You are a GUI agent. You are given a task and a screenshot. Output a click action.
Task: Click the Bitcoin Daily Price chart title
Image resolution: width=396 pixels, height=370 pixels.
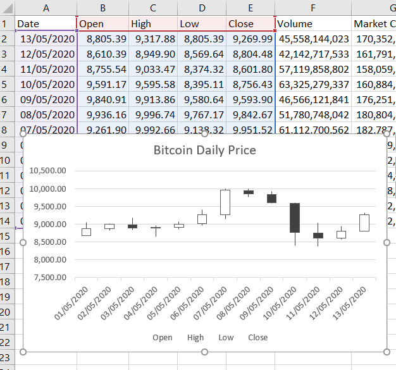pos(204,151)
